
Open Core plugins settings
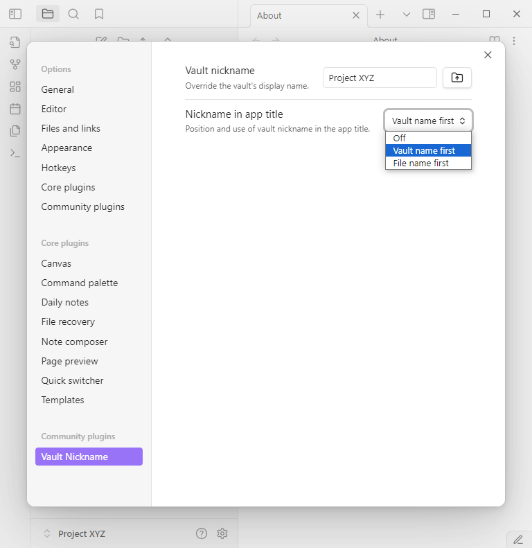(89, 187)
